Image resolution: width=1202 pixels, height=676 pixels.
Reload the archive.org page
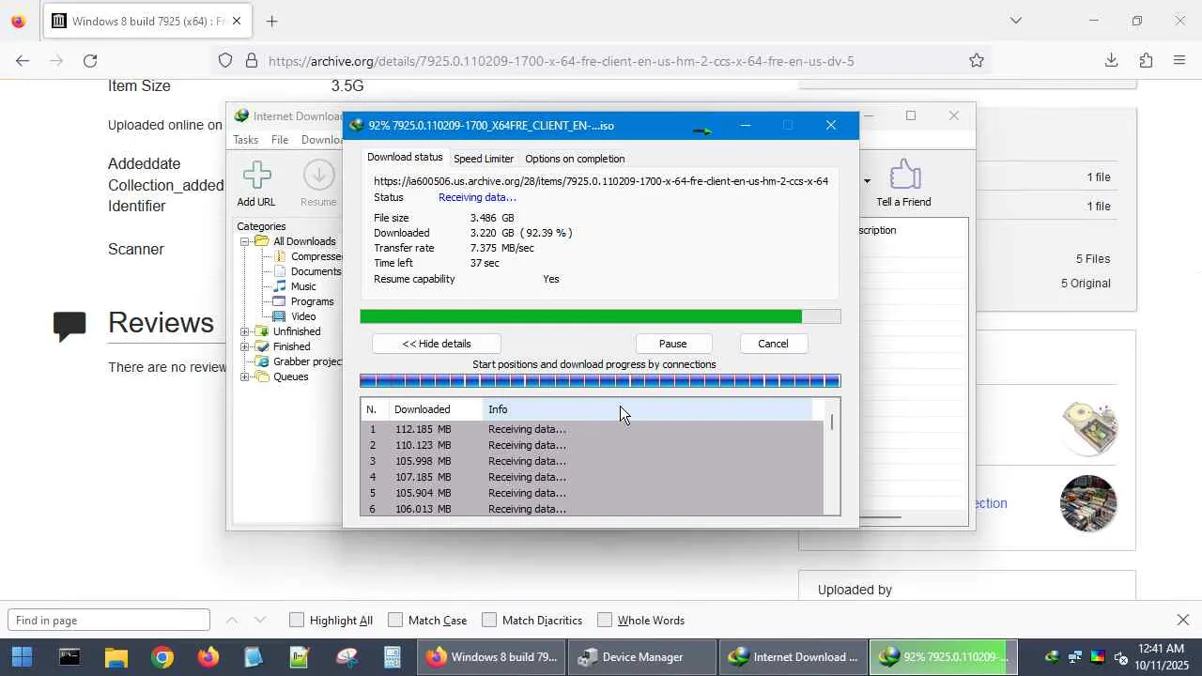(x=90, y=61)
